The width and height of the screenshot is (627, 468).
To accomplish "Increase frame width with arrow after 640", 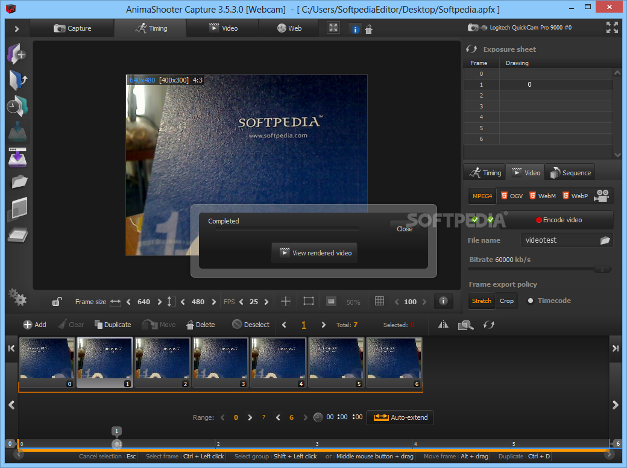I will click(x=160, y=302).
